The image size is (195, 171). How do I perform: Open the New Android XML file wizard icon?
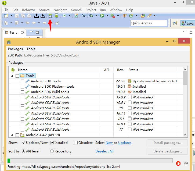tap(76, 16)
